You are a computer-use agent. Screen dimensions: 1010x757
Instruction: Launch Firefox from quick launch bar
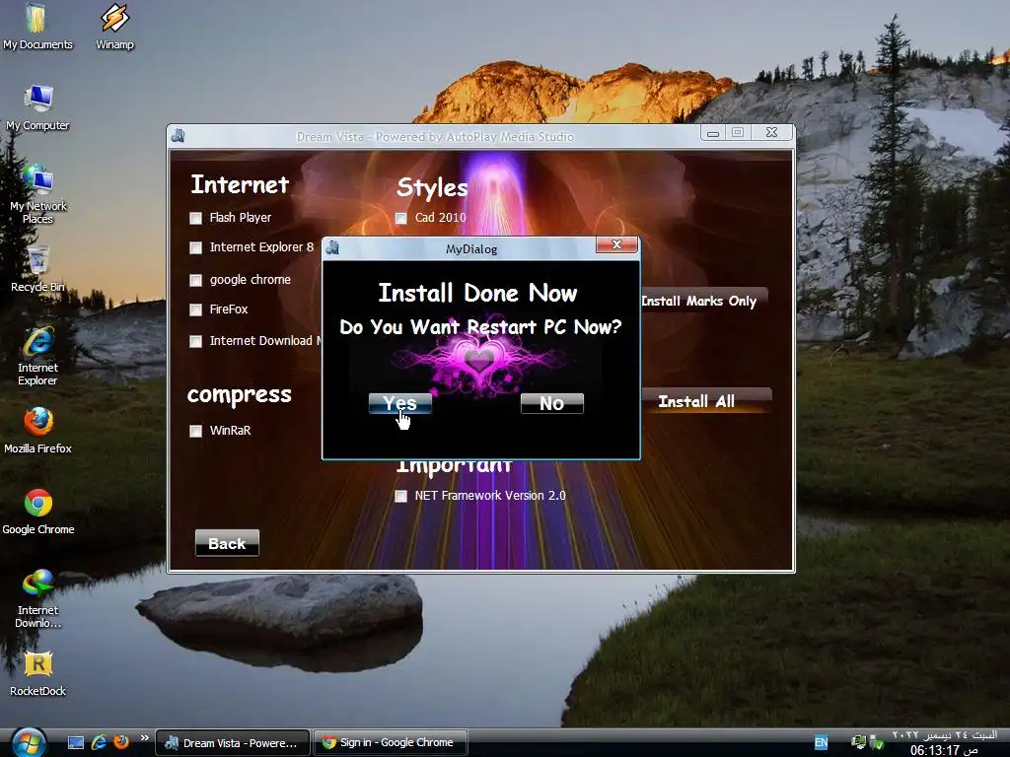coord(120,742)
